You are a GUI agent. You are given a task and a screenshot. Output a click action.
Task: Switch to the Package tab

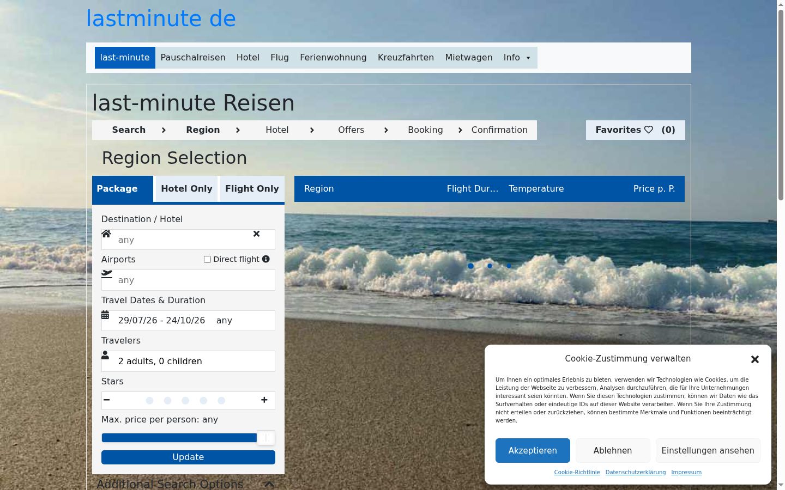(123, 189)
